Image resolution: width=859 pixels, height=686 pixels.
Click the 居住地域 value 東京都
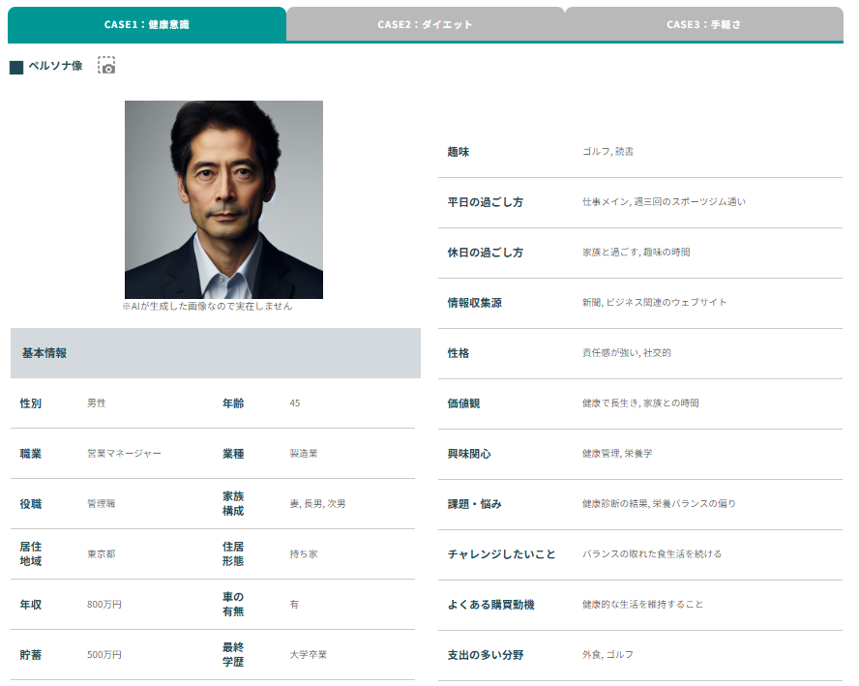[102, 554]
